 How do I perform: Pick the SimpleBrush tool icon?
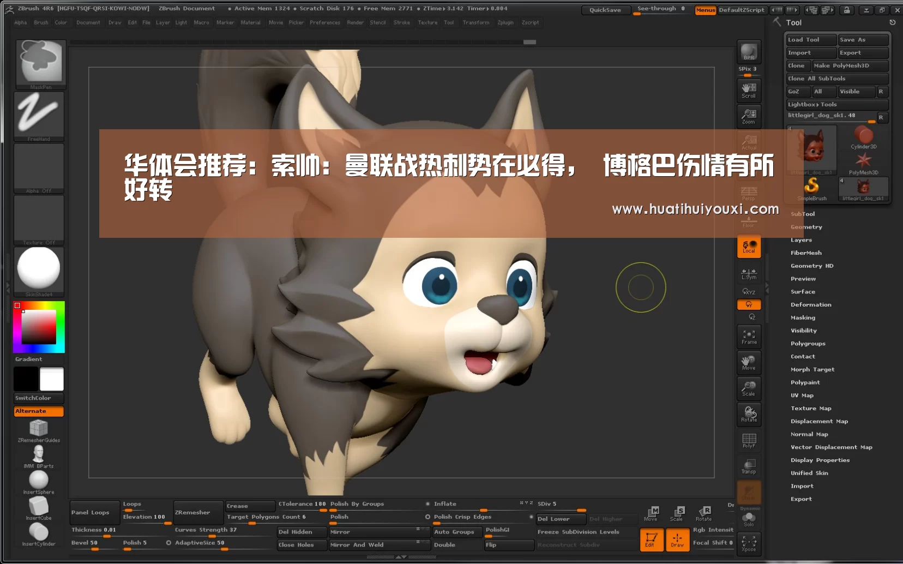(812, 189)
